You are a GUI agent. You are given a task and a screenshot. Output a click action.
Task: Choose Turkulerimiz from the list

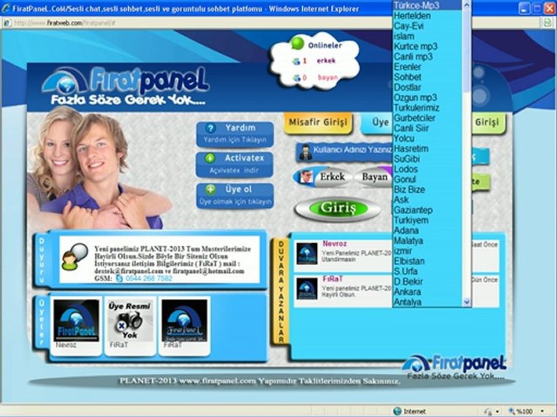[427, 108]
